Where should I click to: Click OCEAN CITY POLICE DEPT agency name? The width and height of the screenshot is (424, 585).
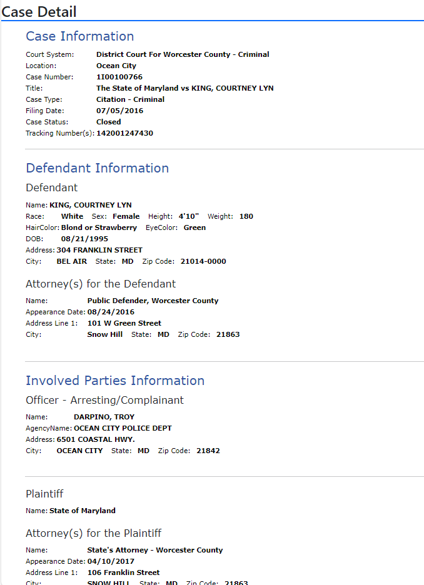123,428
